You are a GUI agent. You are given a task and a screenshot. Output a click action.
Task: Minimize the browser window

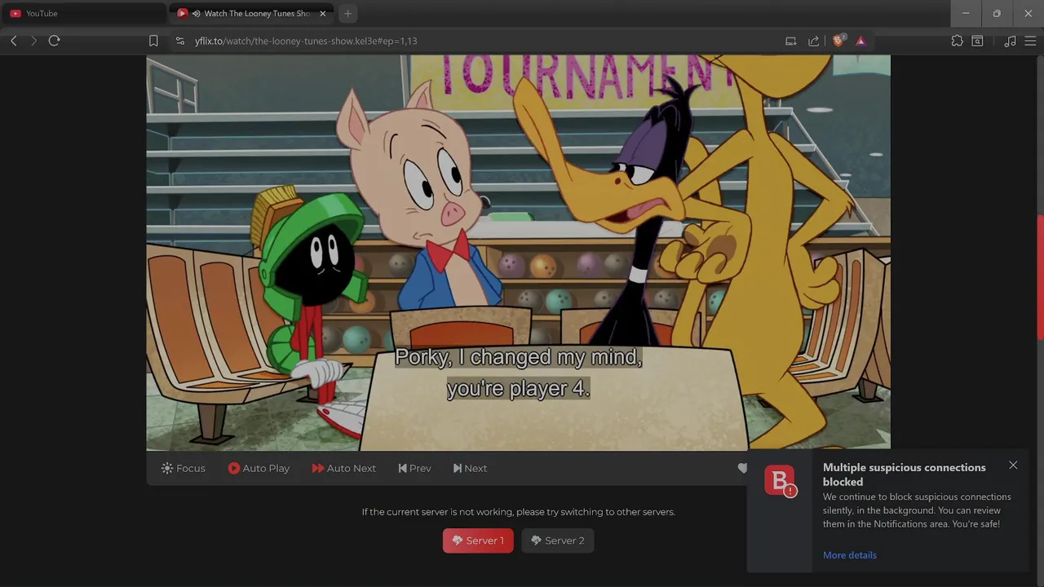pos(966,13)
